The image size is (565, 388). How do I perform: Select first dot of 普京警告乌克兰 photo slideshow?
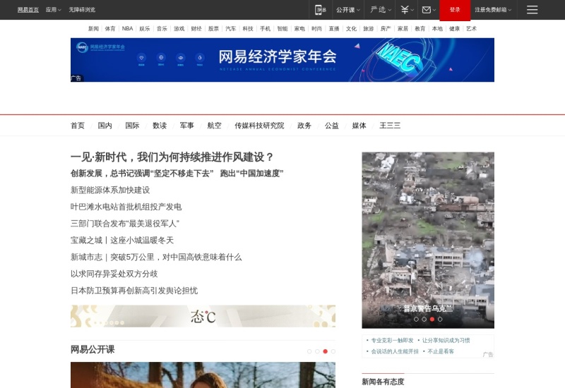[416, 320]
